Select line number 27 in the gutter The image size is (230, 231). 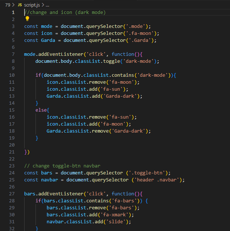(x=12, y=194)
